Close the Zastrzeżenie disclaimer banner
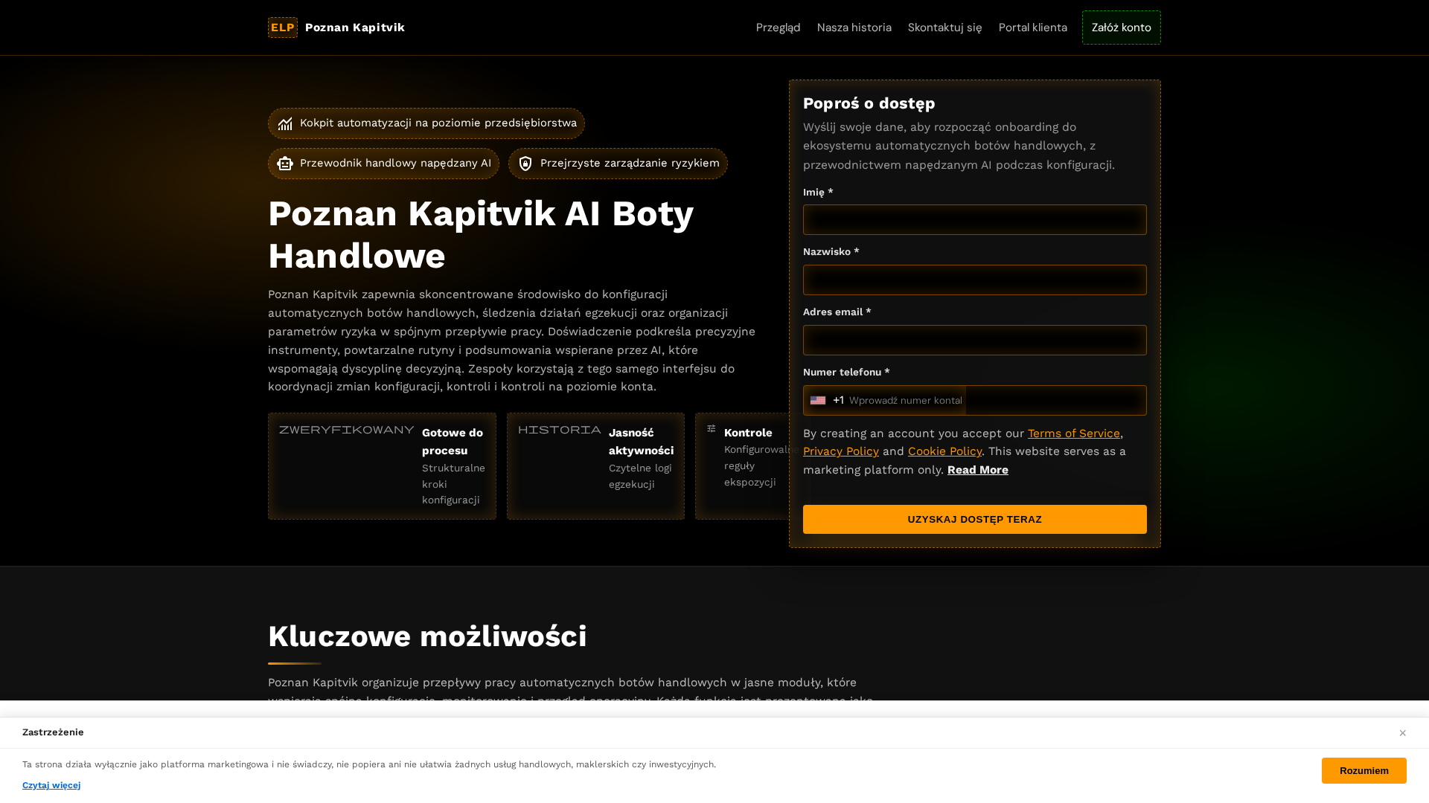The height and width of the screenshot is (803, 1429). (x=1402, y=733)
